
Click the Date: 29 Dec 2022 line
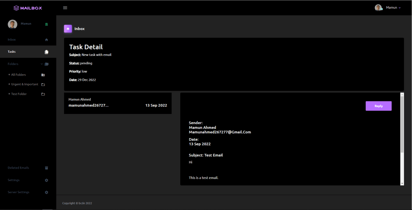pos(82,80)
